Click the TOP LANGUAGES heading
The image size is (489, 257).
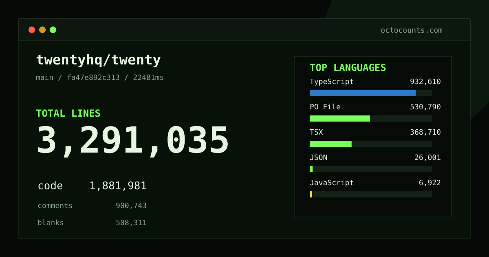coord(348,68)
